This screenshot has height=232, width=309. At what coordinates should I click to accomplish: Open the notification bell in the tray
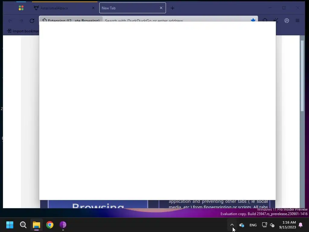(301, 225)
